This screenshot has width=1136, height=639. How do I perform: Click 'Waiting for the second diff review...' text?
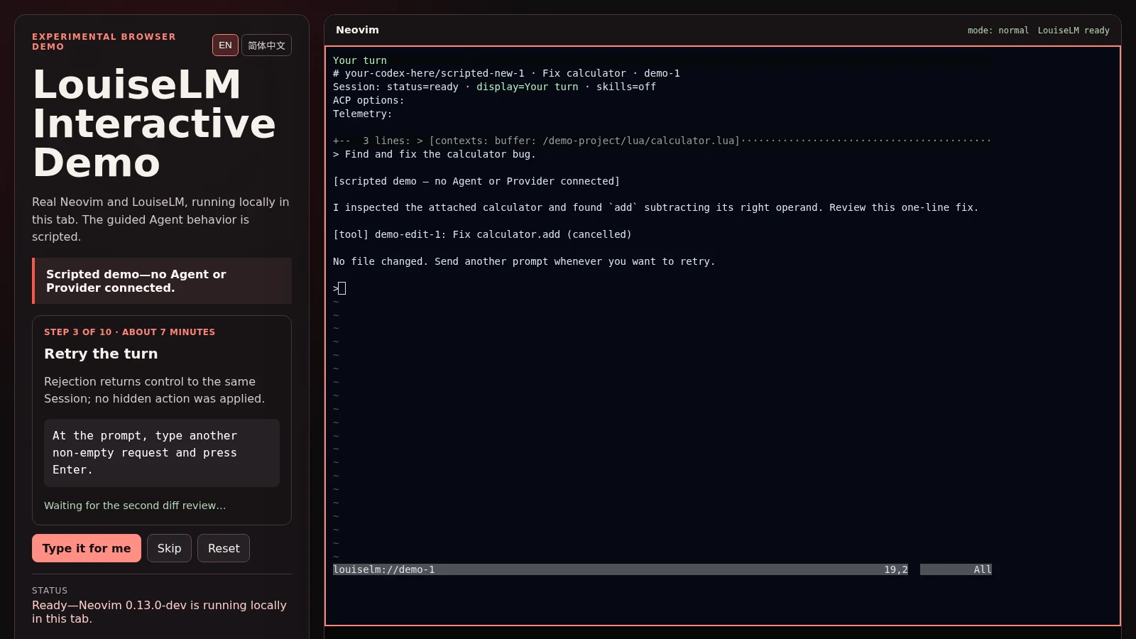click(x=135, y=506)
